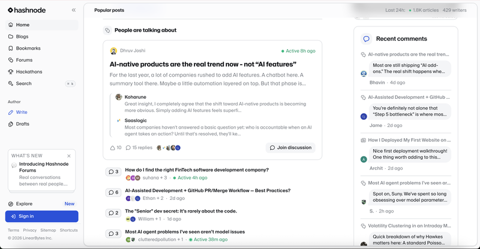Click Bhavin's comment bubble text
The width and height of the screenshot is (480, 249).
pos(410,68)
